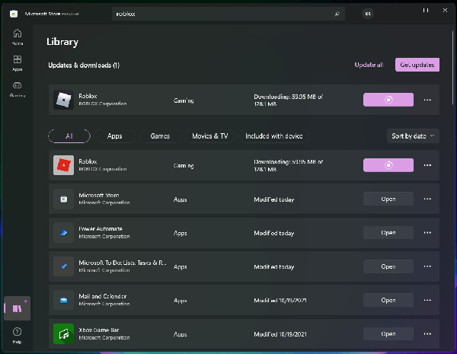
Task: Open the user account profile icon
Action: (368, 14)
